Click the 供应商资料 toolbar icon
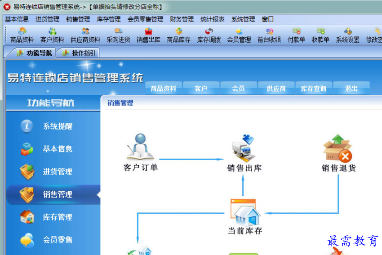382x255 pixels. [85, 35]
